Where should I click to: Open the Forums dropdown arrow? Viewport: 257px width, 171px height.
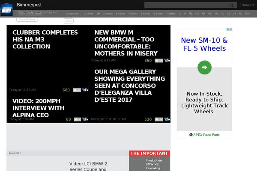pyautogui.click(x=32, y=13)
